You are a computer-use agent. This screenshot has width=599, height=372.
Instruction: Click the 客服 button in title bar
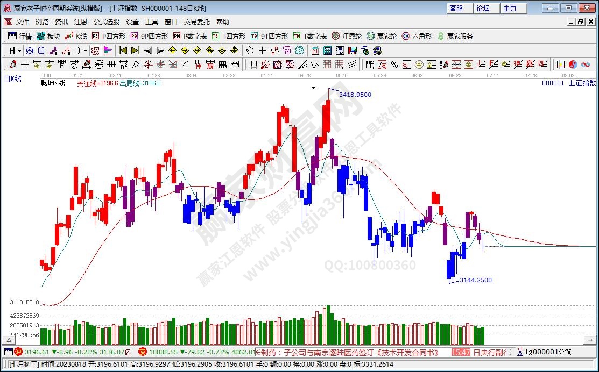click(456, 8)
